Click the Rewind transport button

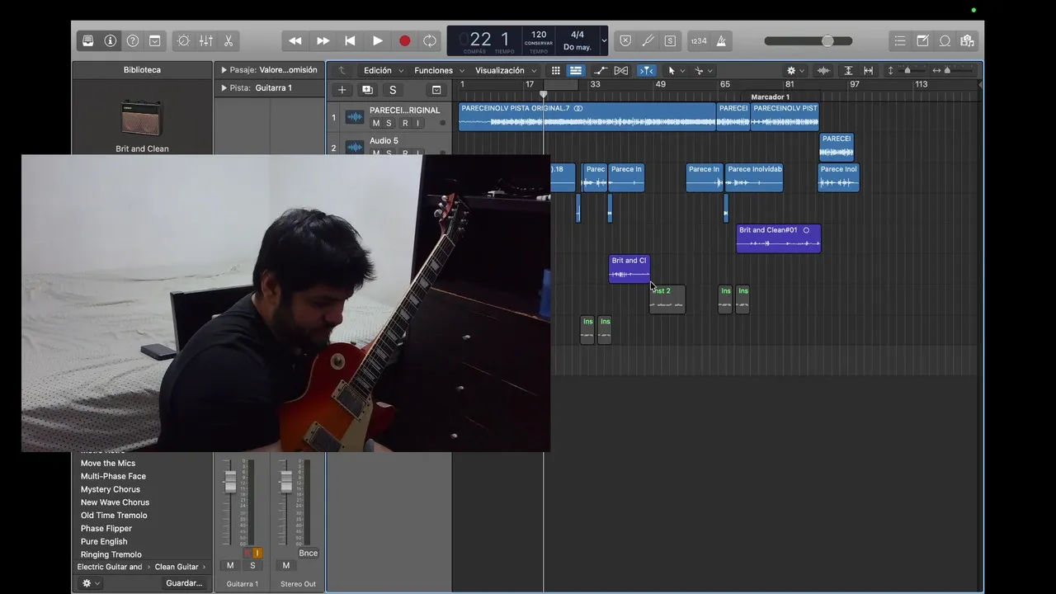295,40
